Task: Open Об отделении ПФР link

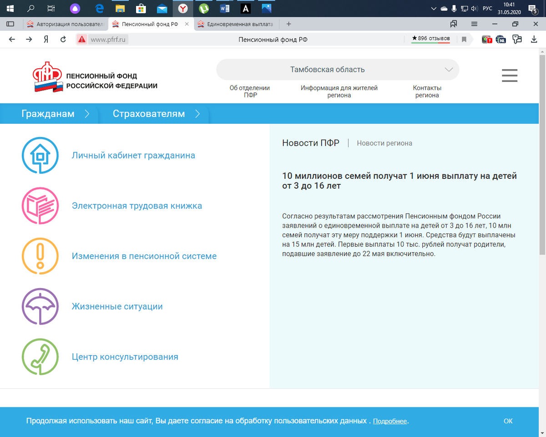Action: pos(250,91)
